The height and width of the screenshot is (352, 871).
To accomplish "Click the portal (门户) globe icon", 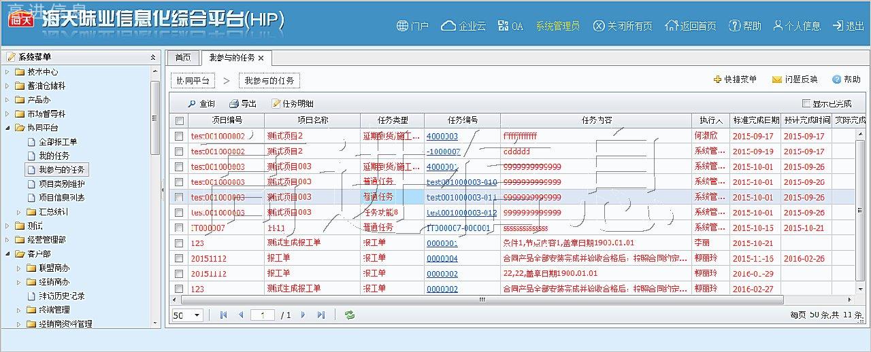I will click(402, 26).
